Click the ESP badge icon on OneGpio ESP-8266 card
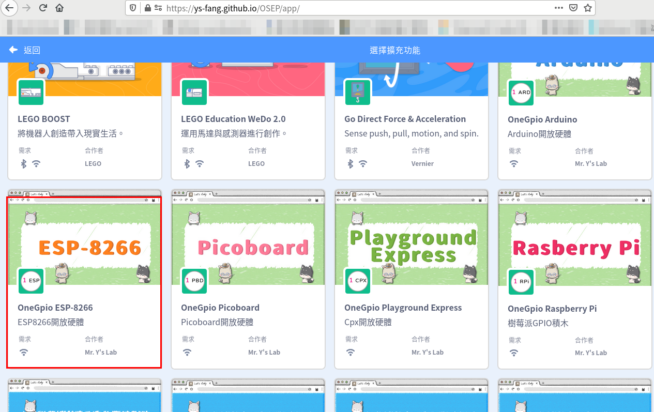The width and height of the screenshot is (654, 412). (31, 281)
